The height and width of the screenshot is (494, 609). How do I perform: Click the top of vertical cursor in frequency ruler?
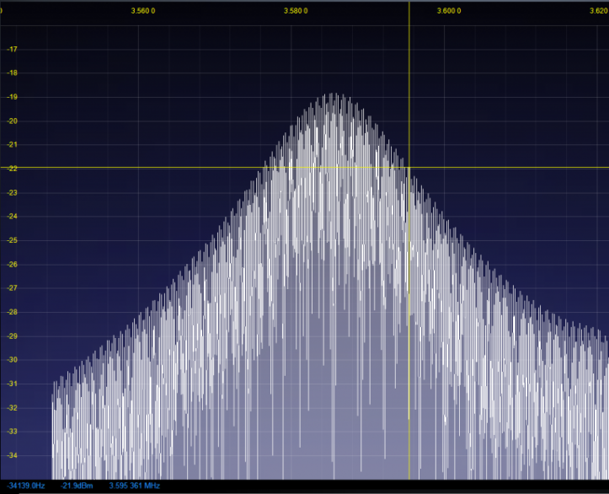click(409, 10)
